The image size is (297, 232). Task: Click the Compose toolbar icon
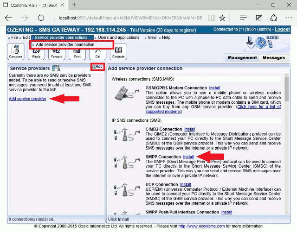[16, 51]
